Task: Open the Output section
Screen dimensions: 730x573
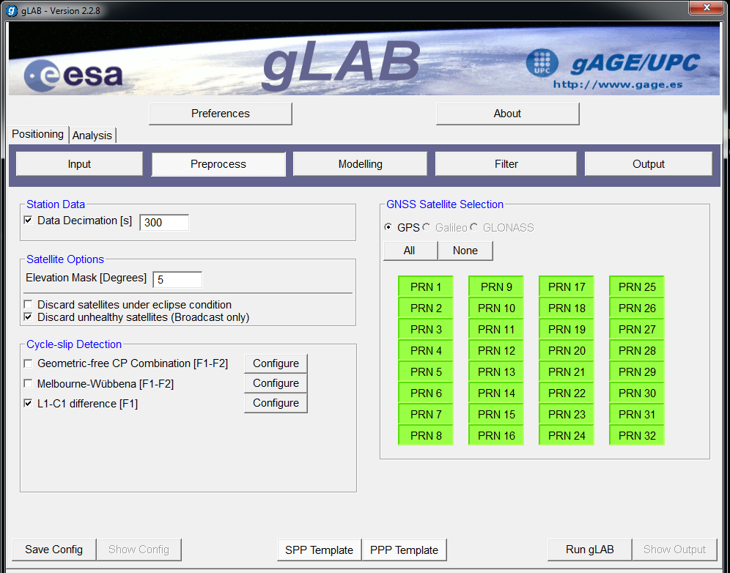Action: pos(649,164)
